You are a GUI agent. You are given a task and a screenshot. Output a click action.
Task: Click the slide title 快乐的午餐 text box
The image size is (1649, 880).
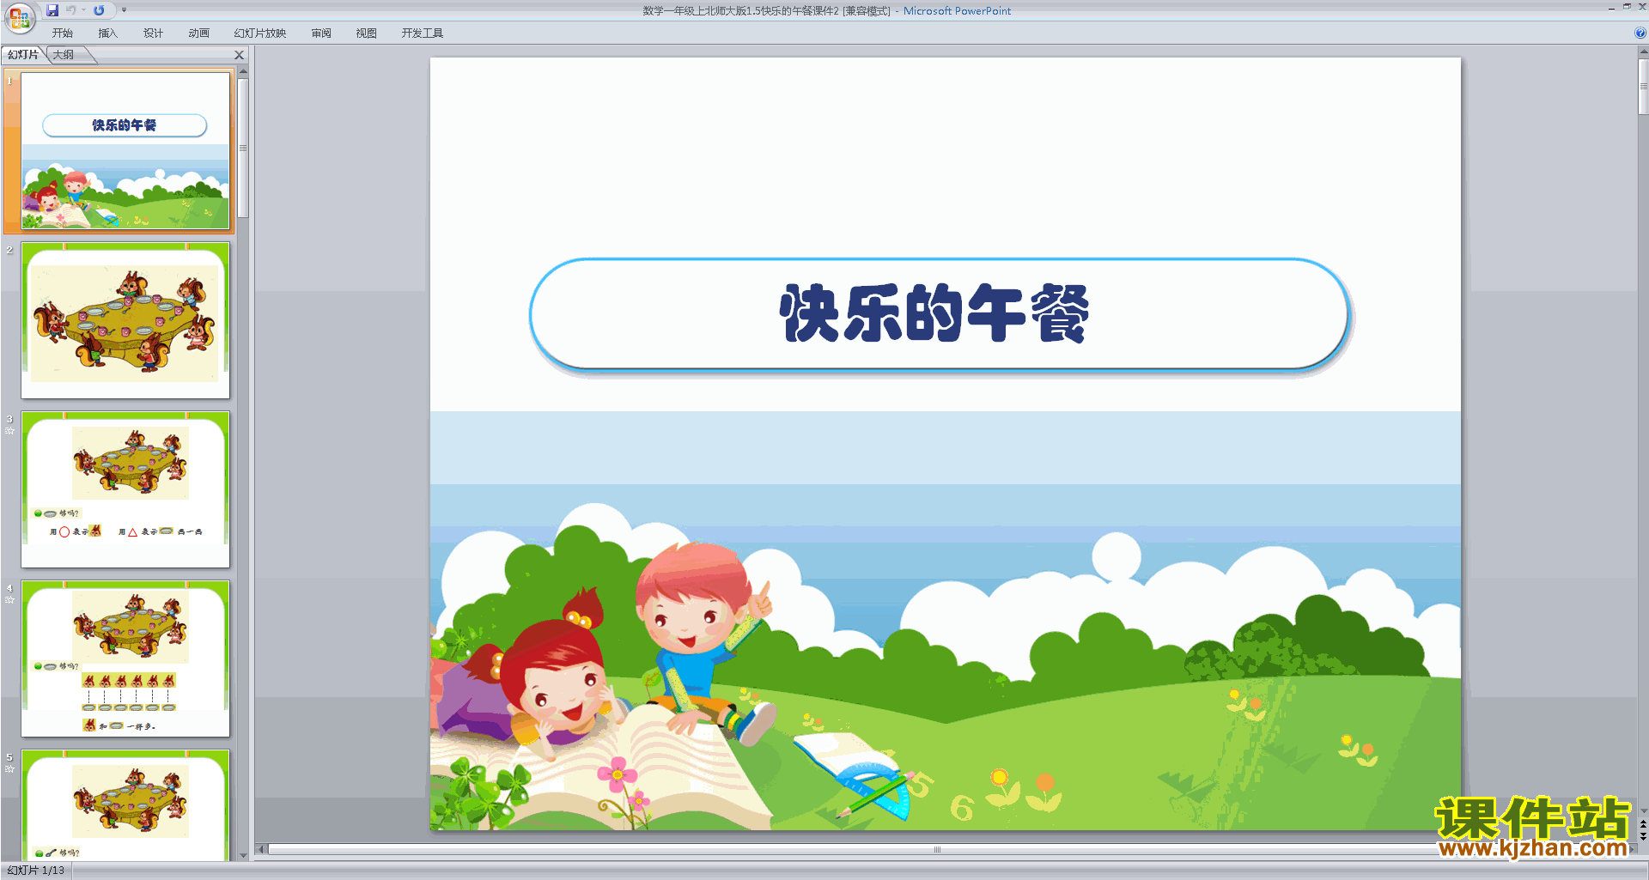(940, 314)
